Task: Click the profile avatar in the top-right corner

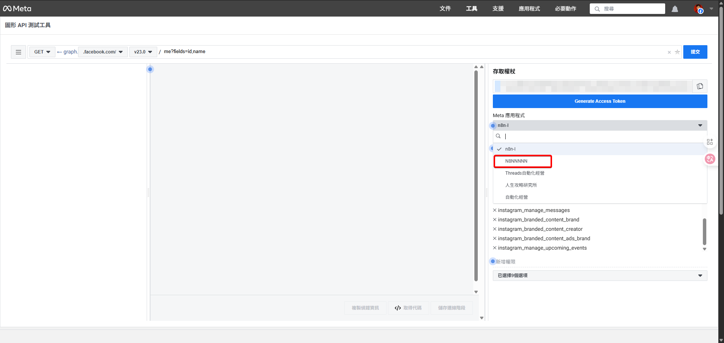Action: (698, 9)
